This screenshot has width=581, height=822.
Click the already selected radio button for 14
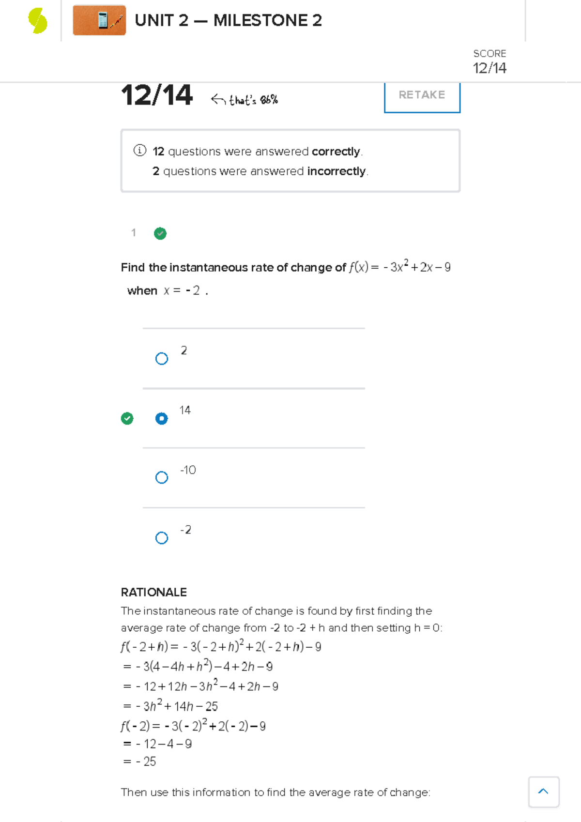(162, 418)
